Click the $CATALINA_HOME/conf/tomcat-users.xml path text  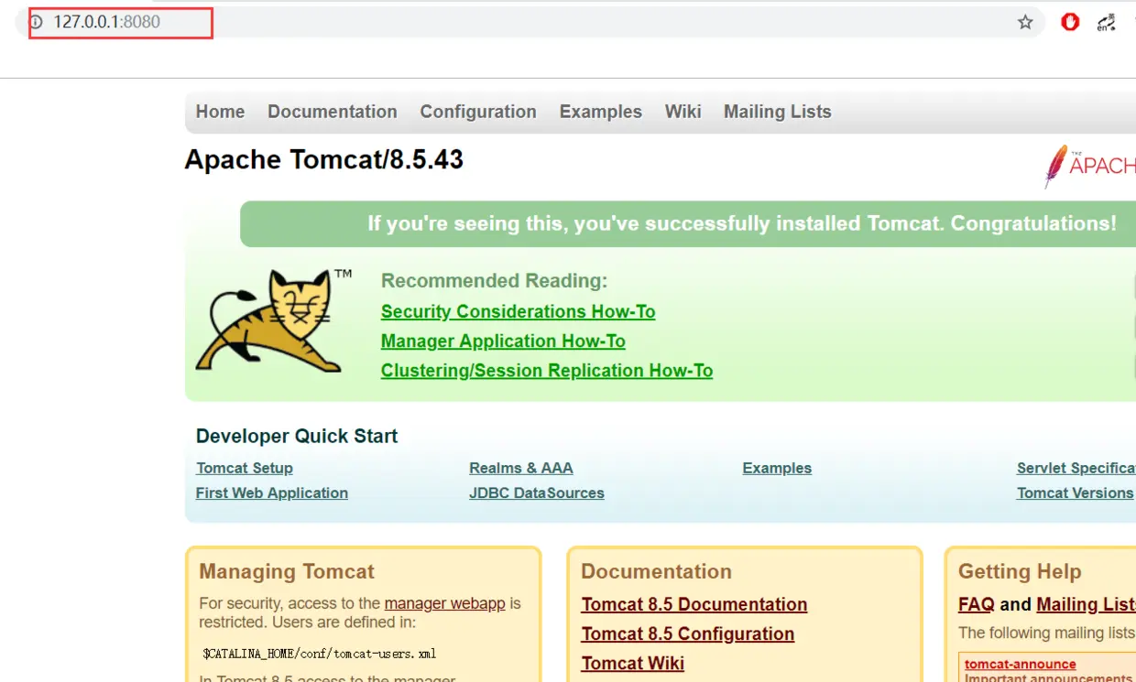pyautogui.click(x=320, y=654)
